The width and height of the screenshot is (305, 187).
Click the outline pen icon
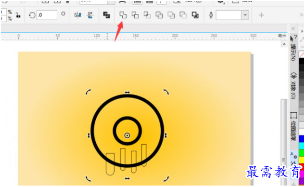pos(211,15)
